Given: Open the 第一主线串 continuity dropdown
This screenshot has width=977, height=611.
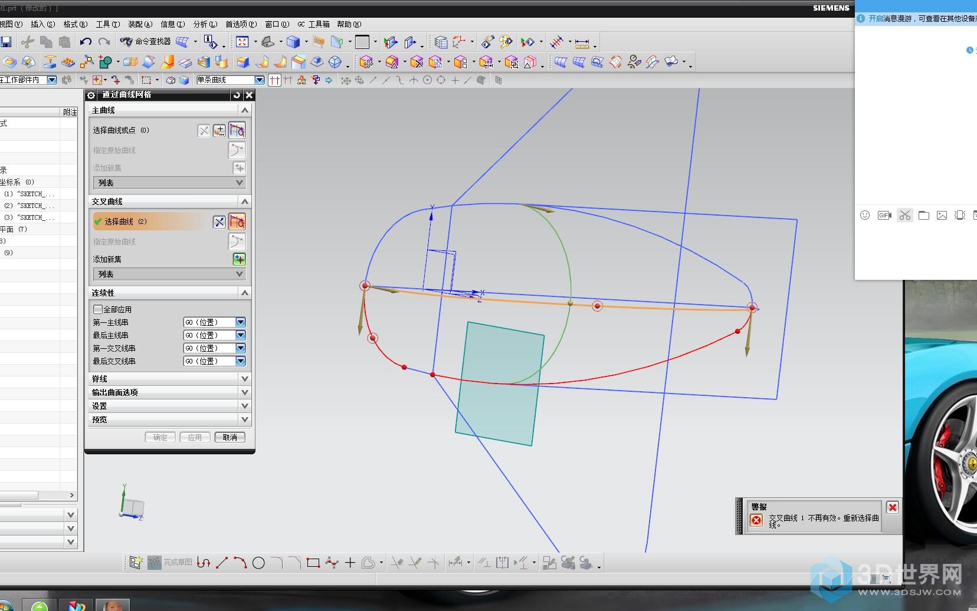Looking at the screenshot, I should coord(240,322).
